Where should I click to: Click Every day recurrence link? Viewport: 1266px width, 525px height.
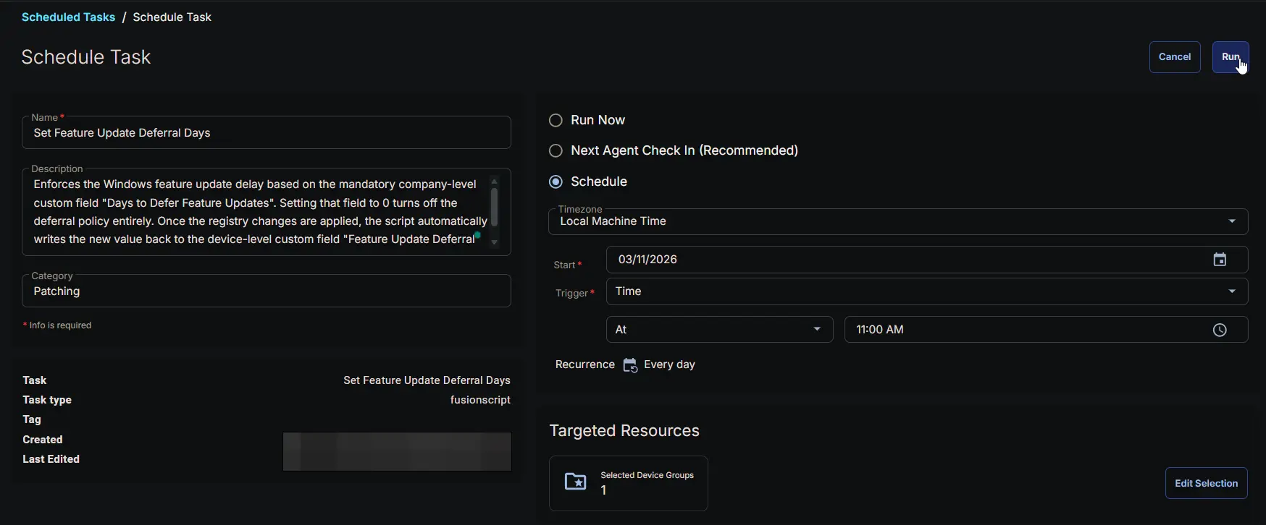669,364
